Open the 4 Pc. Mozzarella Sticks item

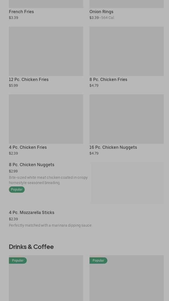pos(32,212)
